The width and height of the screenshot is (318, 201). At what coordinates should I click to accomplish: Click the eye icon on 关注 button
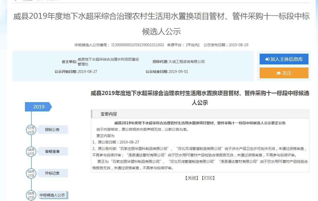point(279,73)
